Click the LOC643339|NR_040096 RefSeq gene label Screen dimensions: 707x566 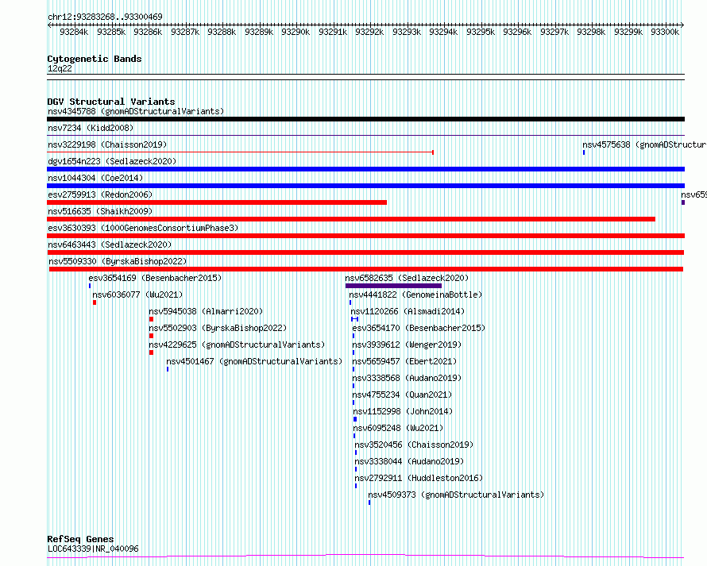click(x=93, y=549)
